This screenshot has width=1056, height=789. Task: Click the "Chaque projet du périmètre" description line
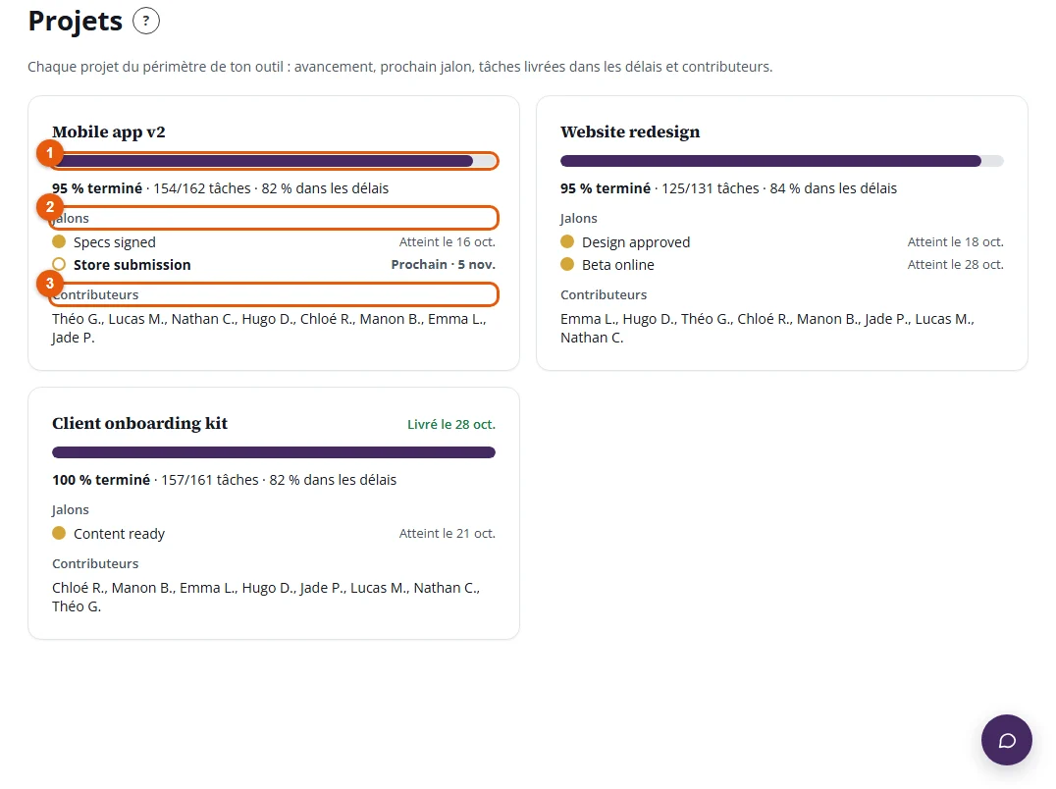pos(400,67)
